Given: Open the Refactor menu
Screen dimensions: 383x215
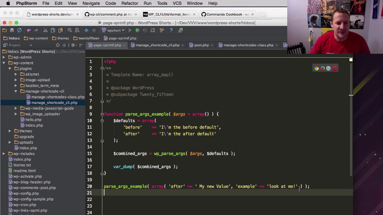Looking at the screenshot, I should [130, 3].
